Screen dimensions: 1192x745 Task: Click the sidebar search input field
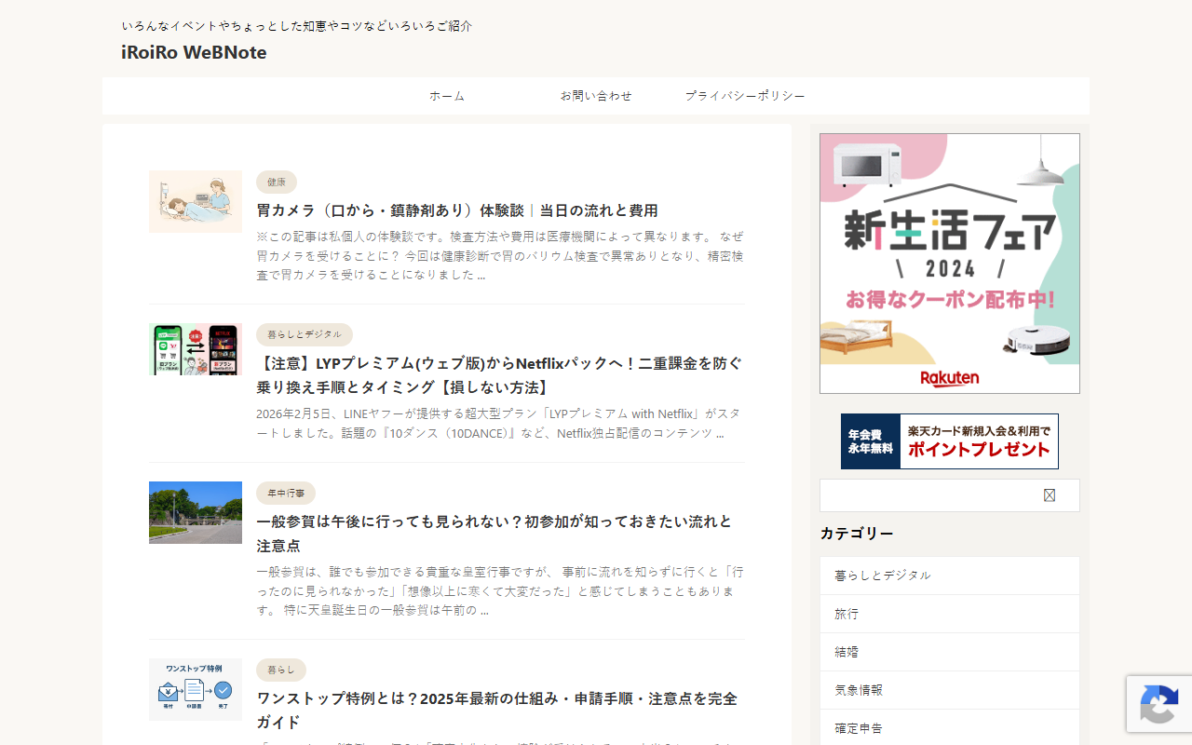931,495
